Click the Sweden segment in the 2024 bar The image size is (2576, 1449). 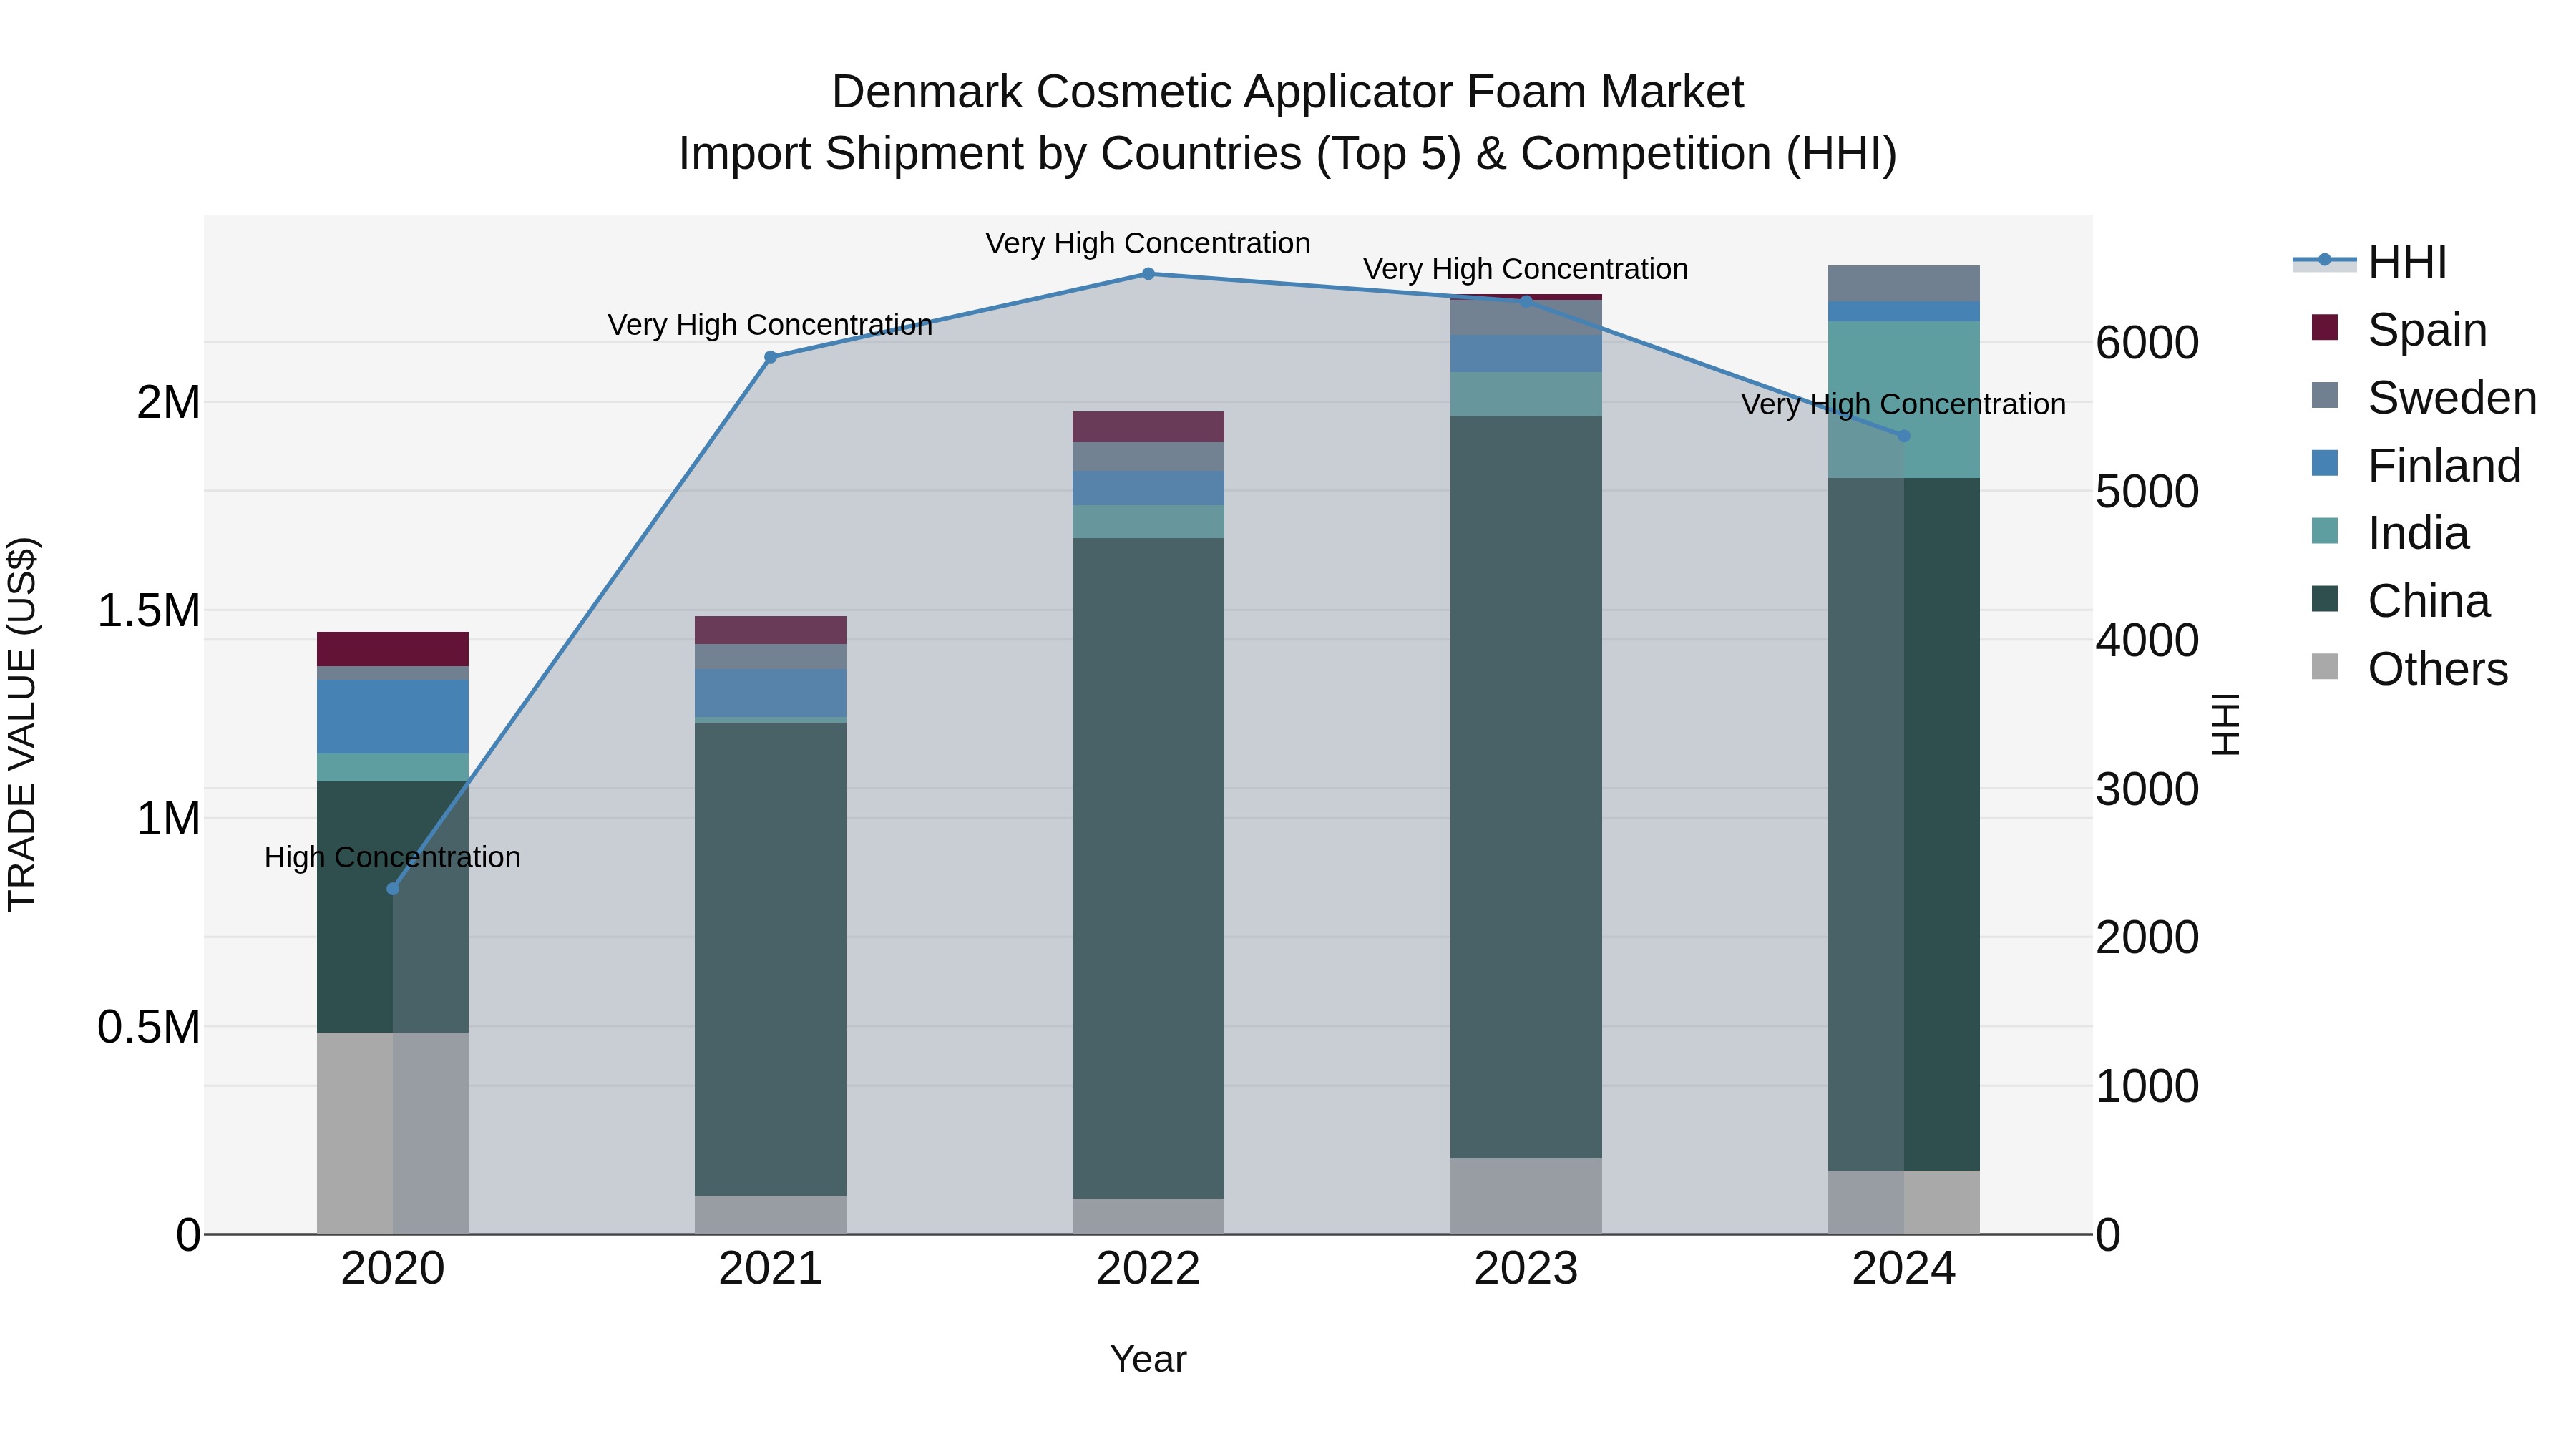point(1904,284)
